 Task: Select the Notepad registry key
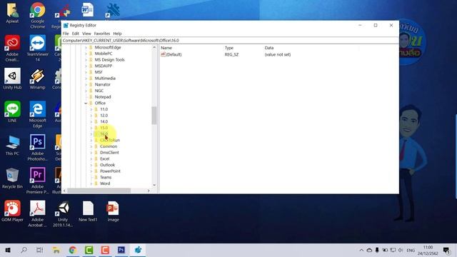tap(103, 97)
